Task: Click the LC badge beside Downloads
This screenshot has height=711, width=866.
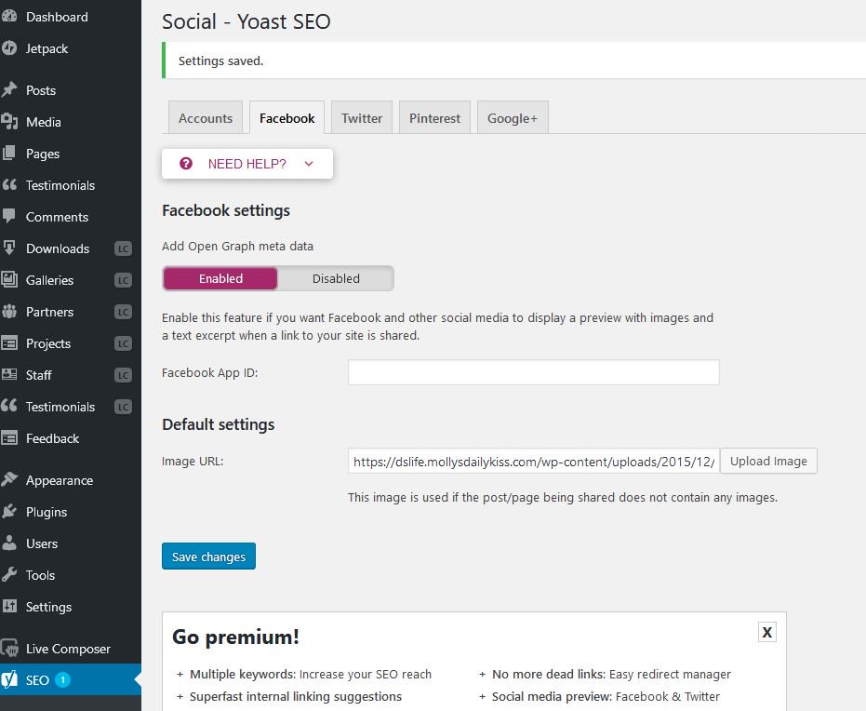Action: 123,248
